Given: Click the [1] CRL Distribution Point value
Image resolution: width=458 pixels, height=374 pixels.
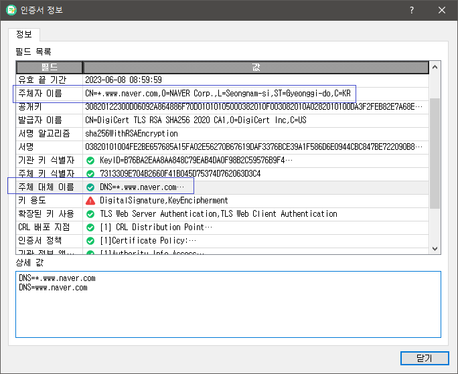Looking at the screenshot, I should [156, 227].
